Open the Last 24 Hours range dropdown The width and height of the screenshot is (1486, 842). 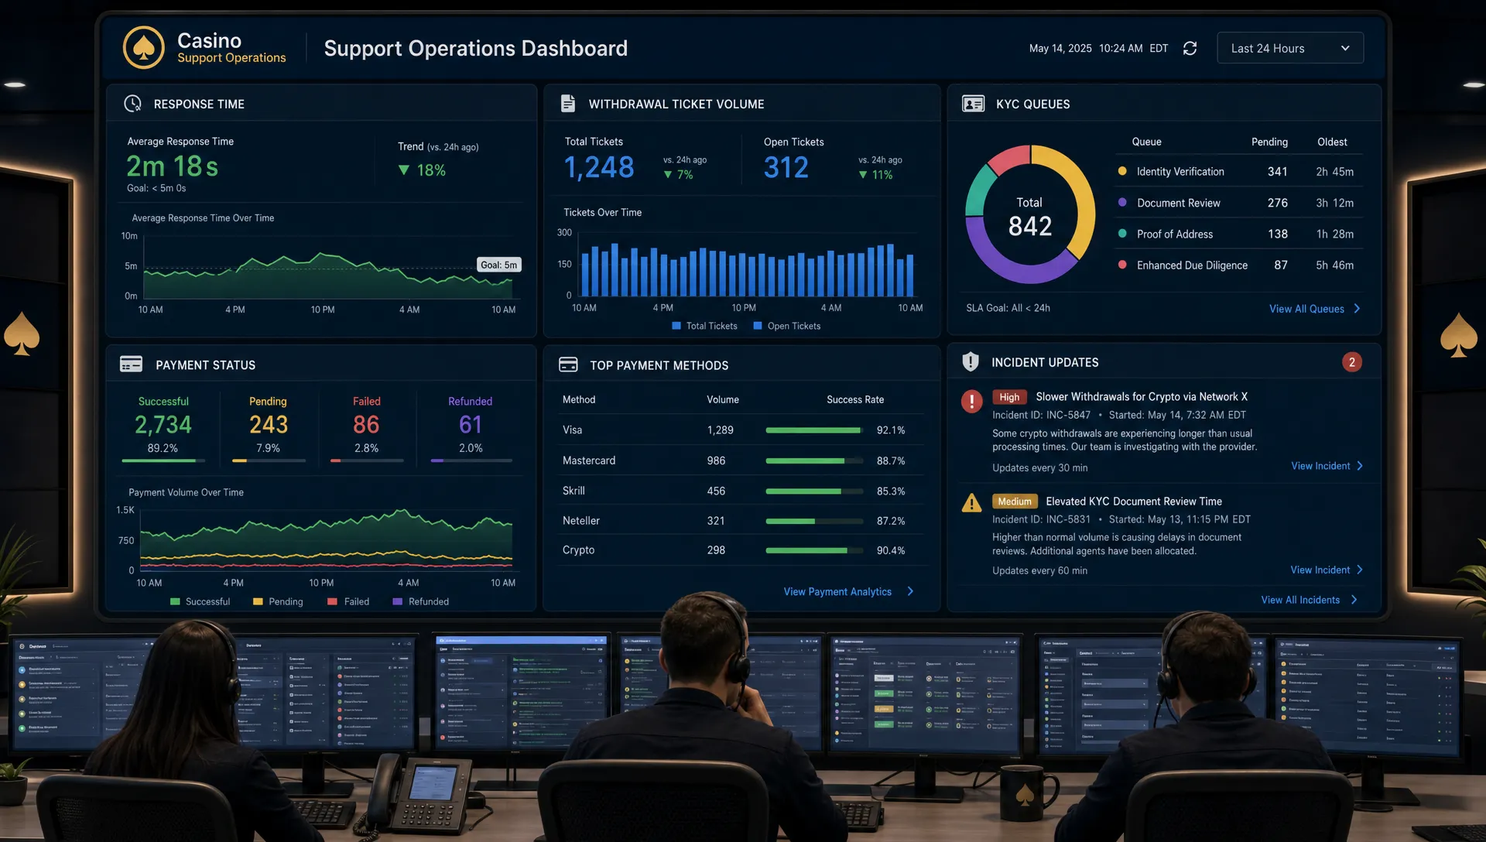pyautogui.click(x=1290, y=48)
